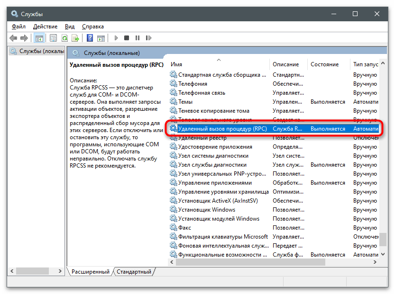Switch to the Расширенный tab

click(90, 272)
